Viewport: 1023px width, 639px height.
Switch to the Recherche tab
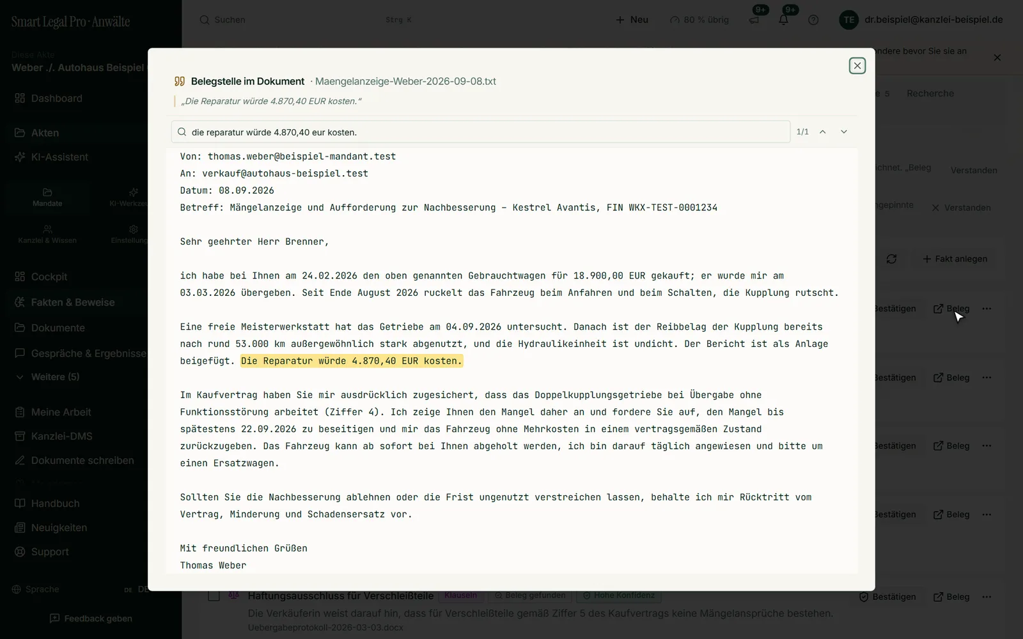[930, 93]
